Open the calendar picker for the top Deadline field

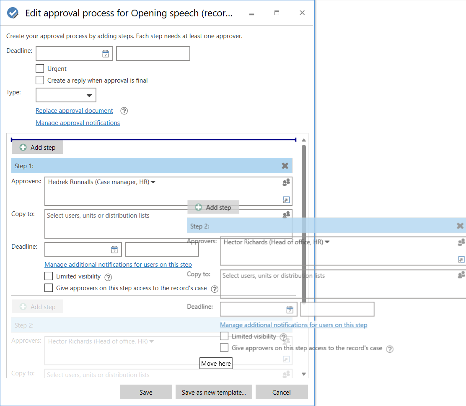106,53
